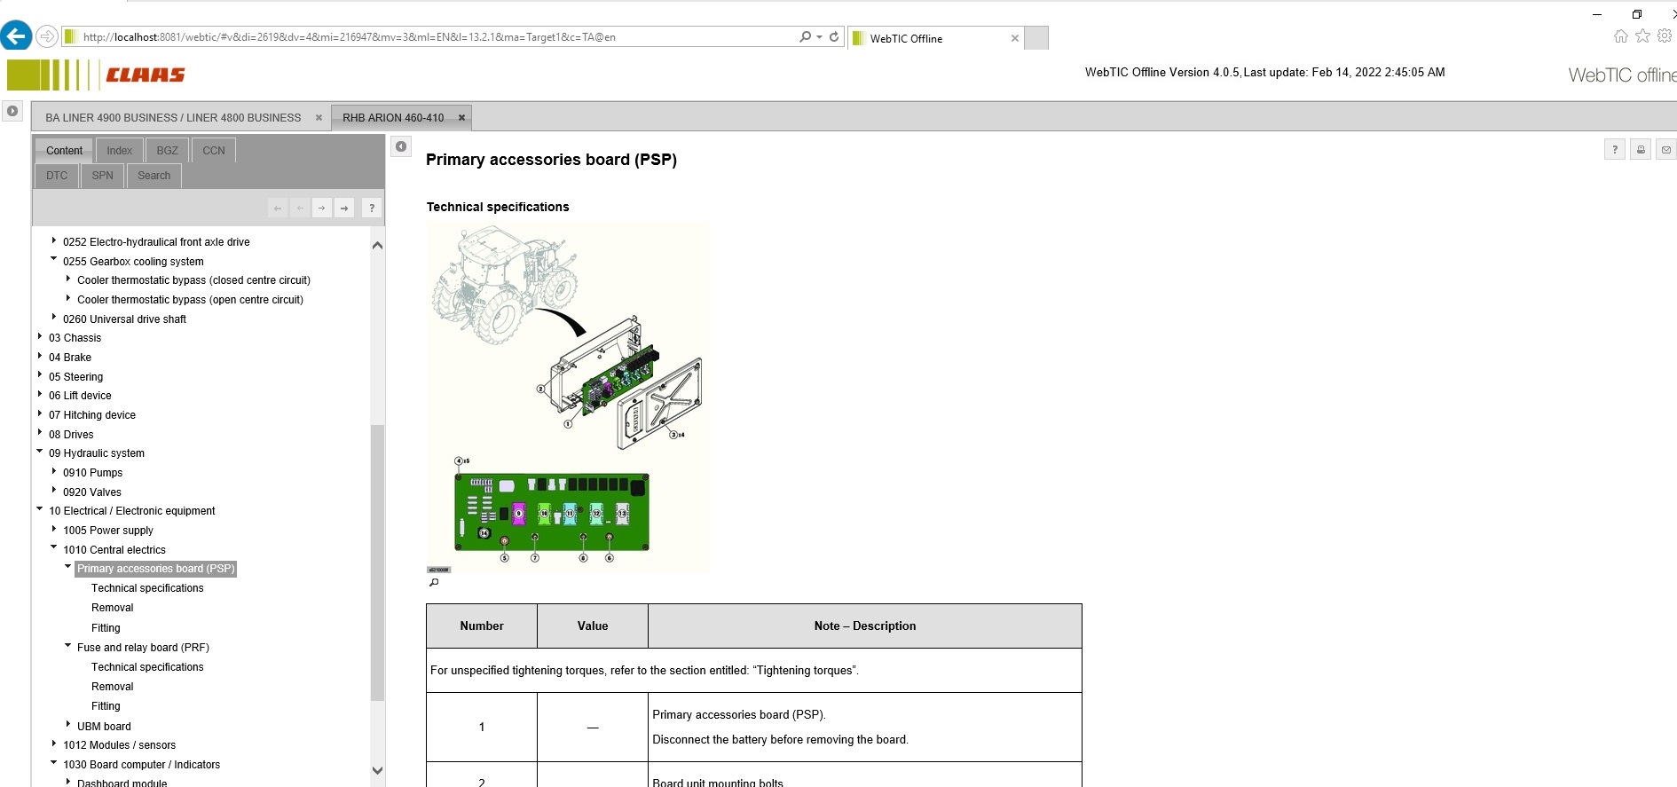Open the CCN tab
Viewport: 1677px width, 787px height.
click(214, 150)
